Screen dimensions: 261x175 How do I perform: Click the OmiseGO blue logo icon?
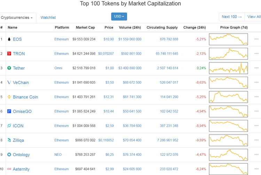click(9, 111)
